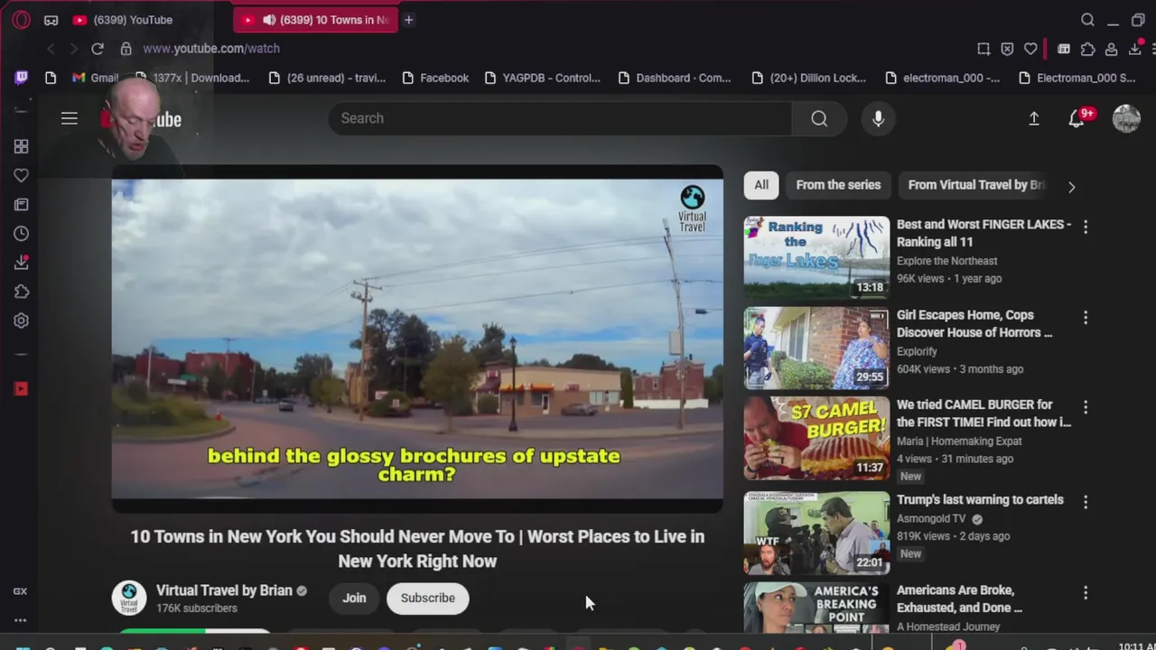The height and width of the screenshot is (650, 1156).
Task: Open the '(20+) Dillion Lock...' bookmark
Action: point(808,78)
